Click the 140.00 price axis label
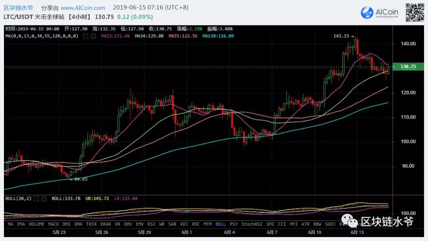The image size is (428, 241). 408,44
